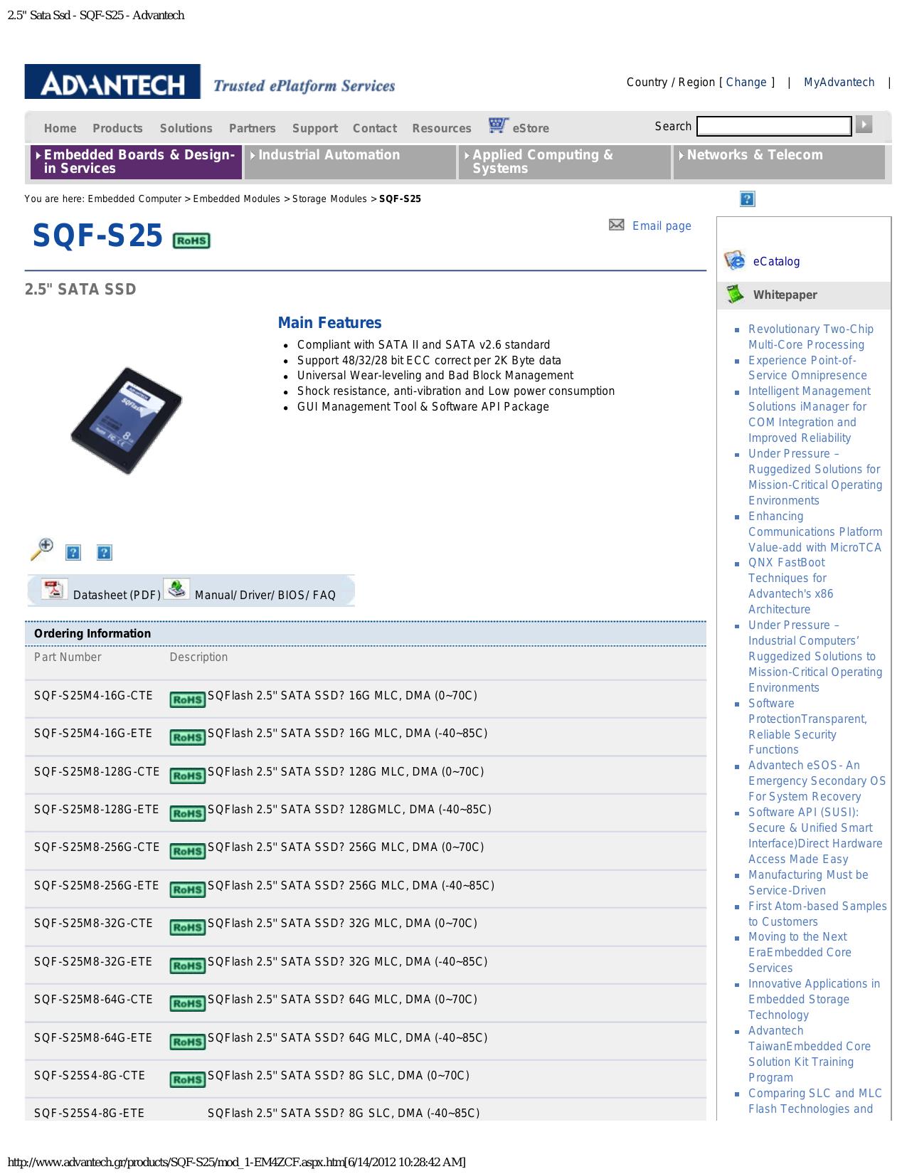The height and width of the screenshot is (1174, 907).
Task: Click the Manual/Driver download icon
Action: (176, 589)
